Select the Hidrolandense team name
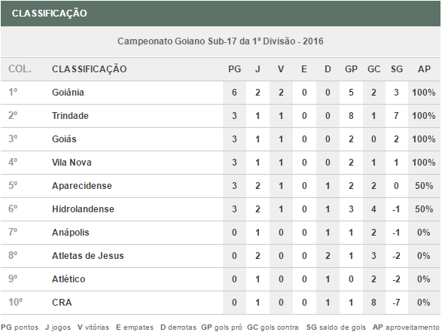 point(83,209)
